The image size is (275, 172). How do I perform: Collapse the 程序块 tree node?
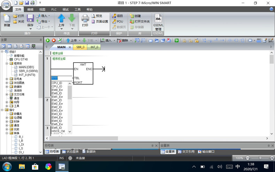point(7,63)
